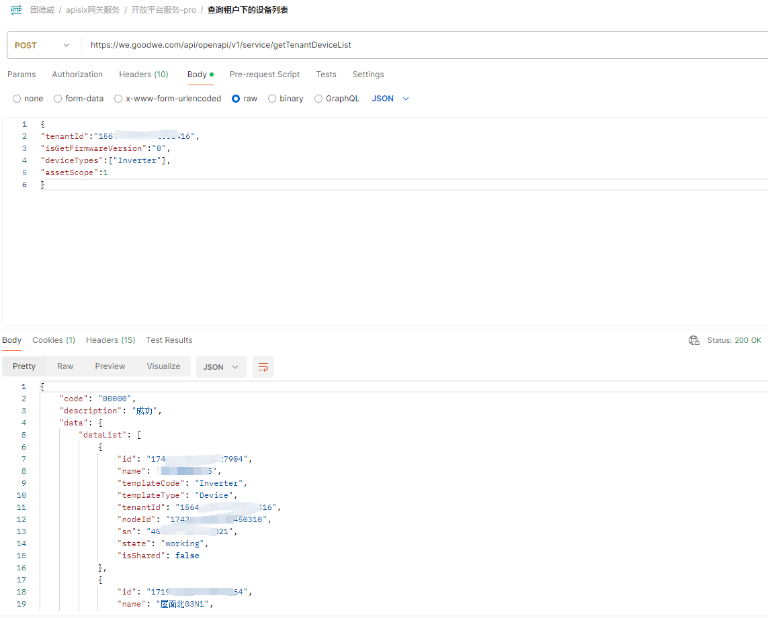Screen dimensions: 768x618
Task: Switch response view to Raw
Action: coord(65,366)
